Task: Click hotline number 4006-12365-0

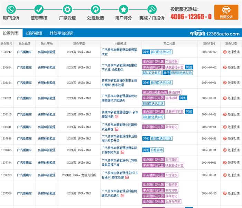Action: coord(191,17)
